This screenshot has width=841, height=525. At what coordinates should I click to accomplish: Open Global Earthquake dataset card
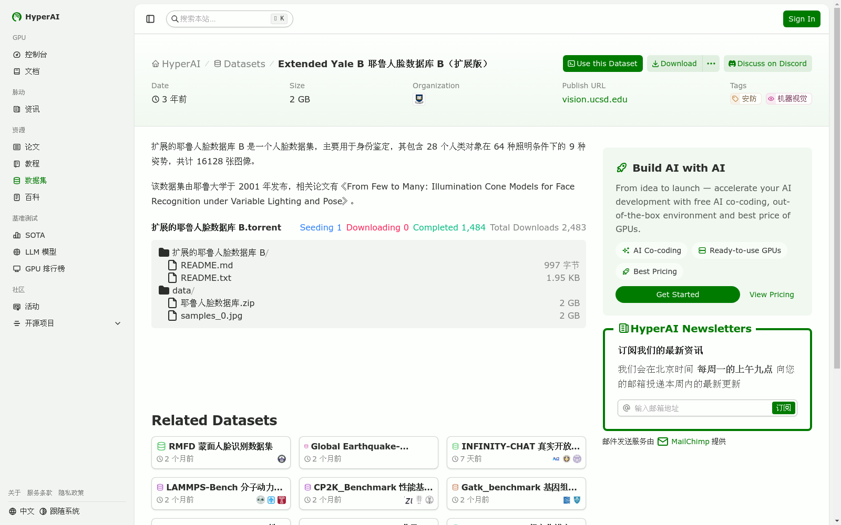[x=368, y=453]
